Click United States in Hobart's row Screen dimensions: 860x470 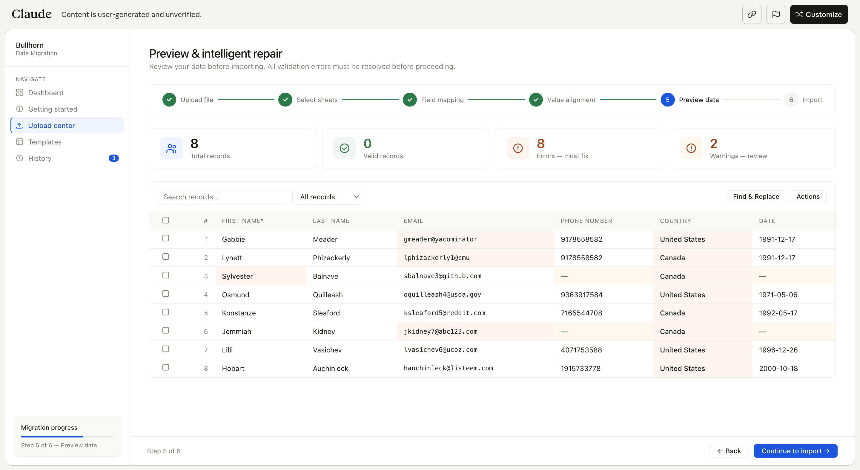[x=682, y=368]
